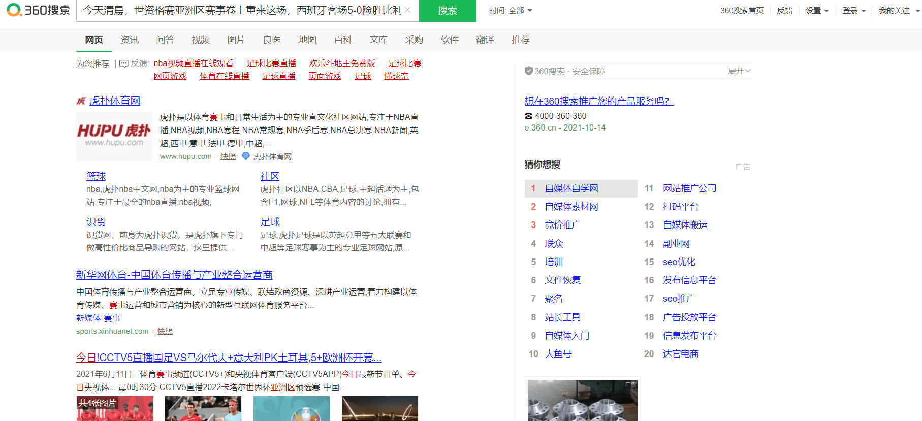Open the 采购 tab

(414, 40)
